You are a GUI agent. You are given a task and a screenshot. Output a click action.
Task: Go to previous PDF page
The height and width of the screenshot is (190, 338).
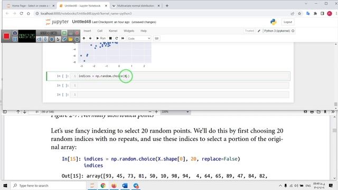click(x=18, y=112)
